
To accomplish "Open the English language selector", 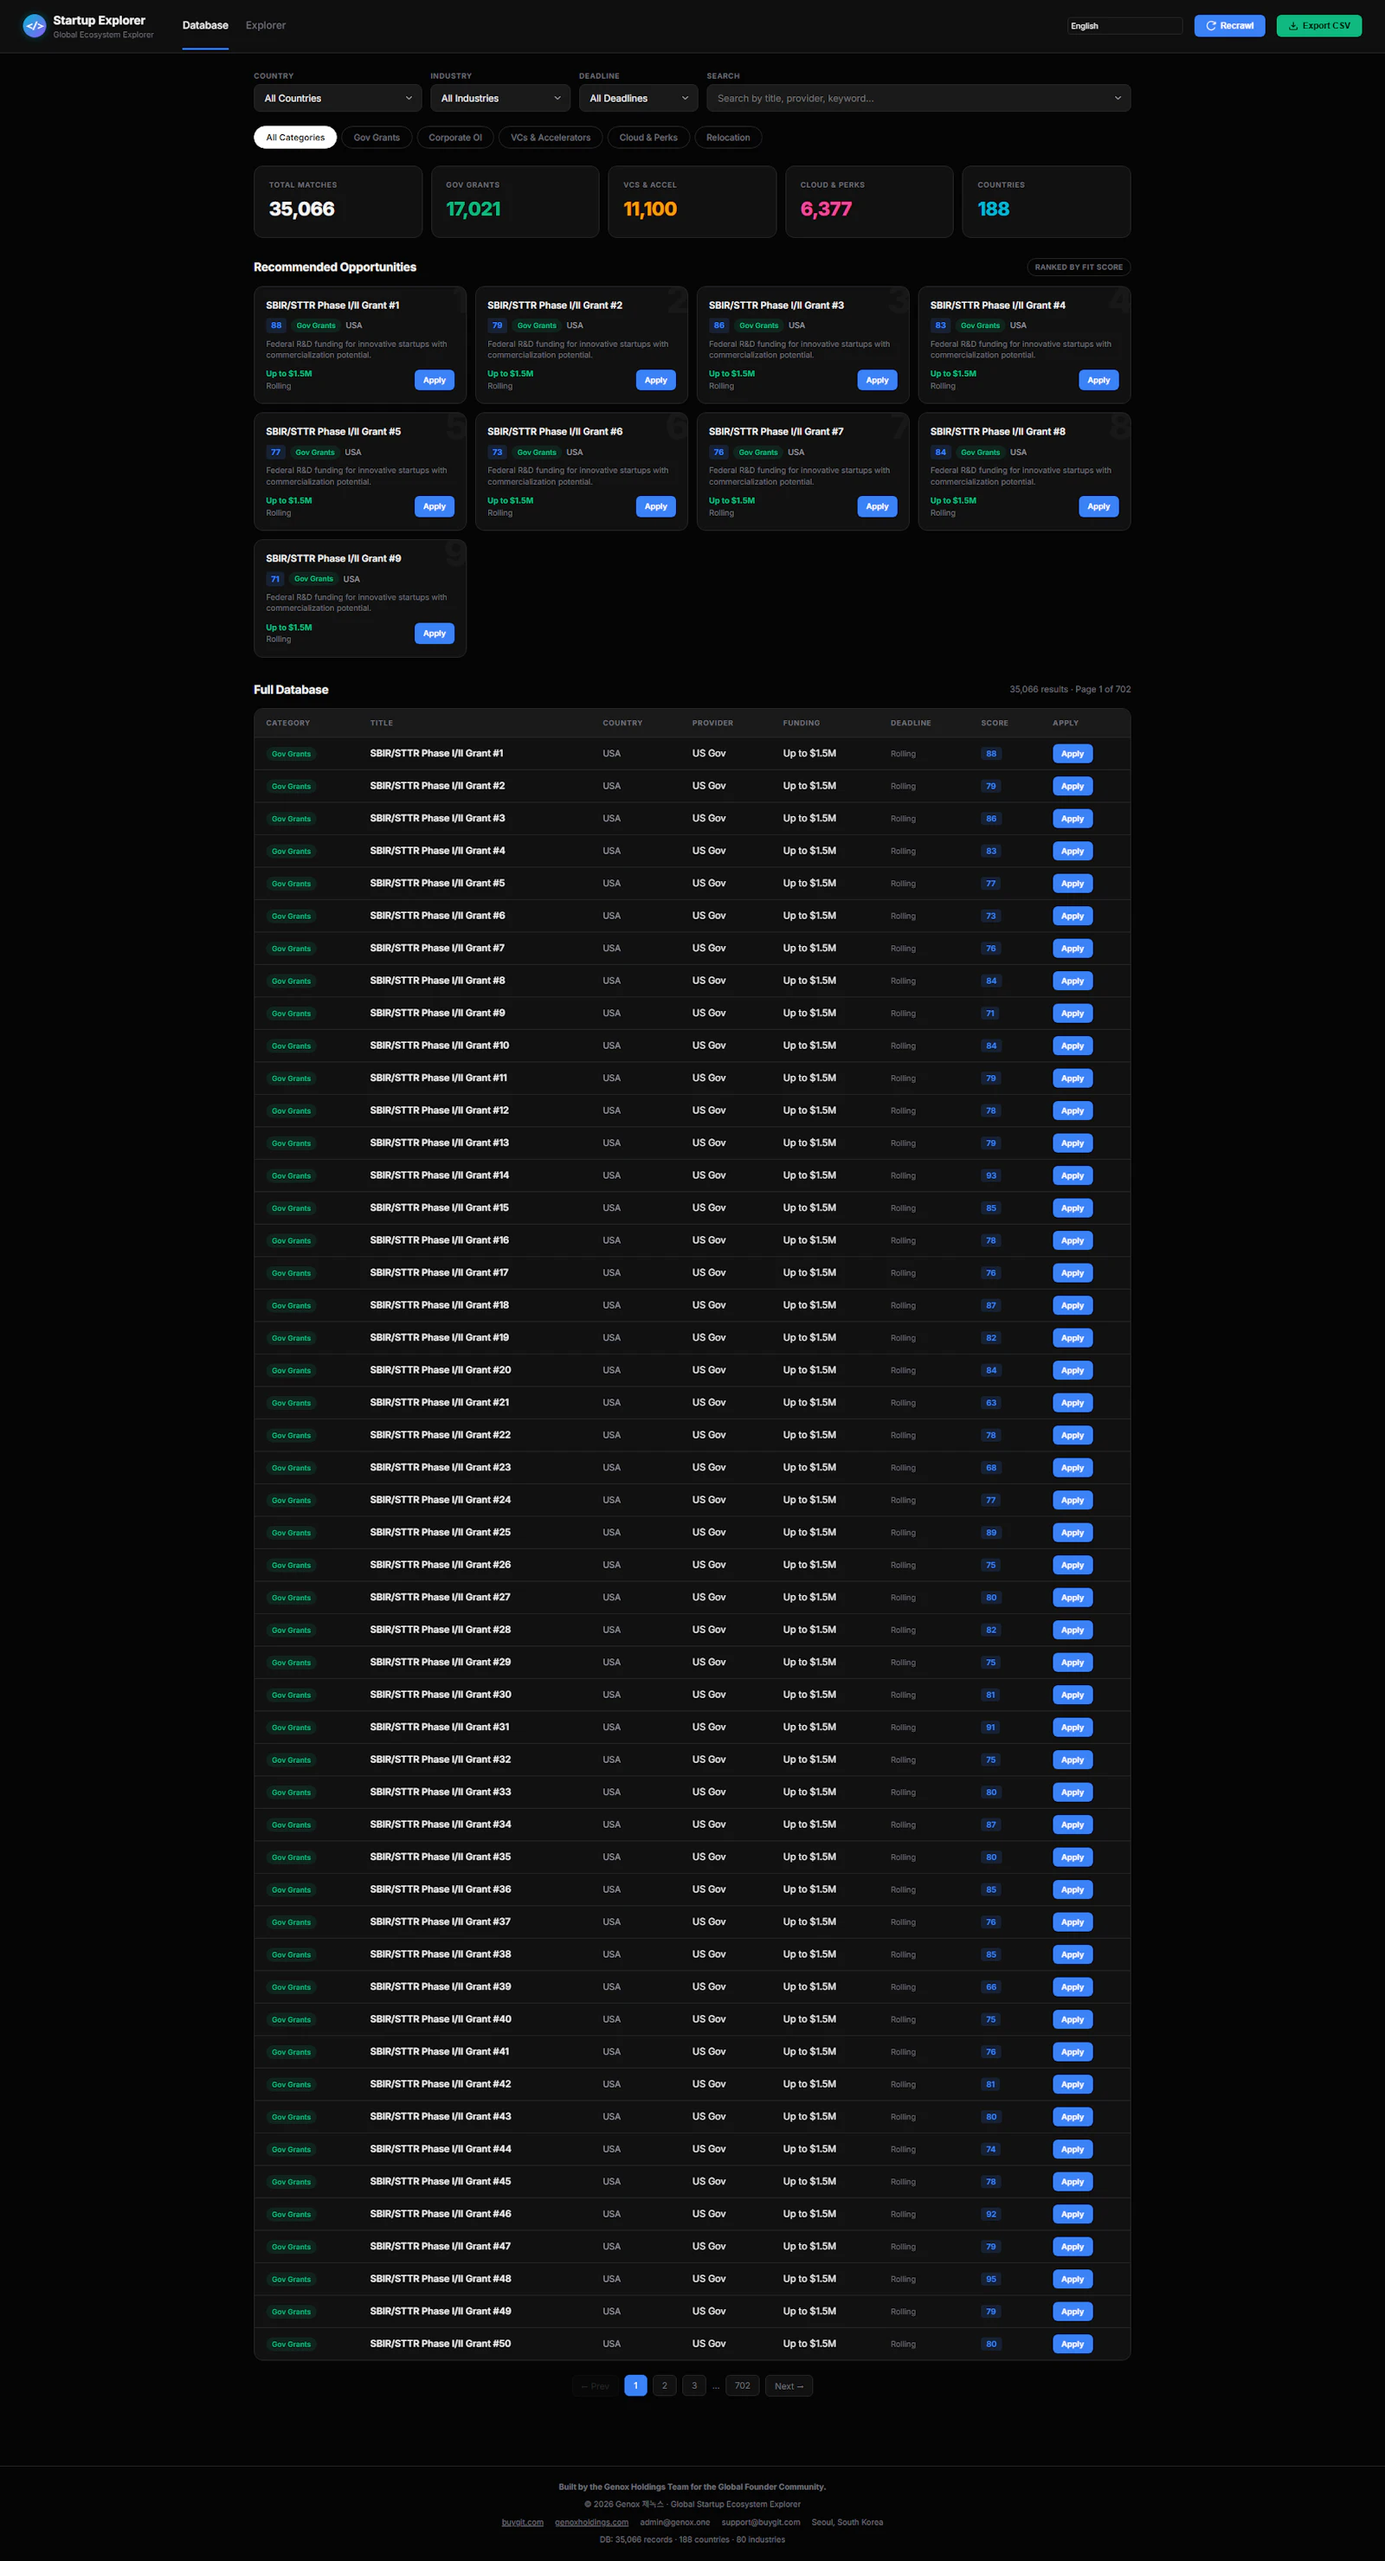I will (x=1124, y=26).
